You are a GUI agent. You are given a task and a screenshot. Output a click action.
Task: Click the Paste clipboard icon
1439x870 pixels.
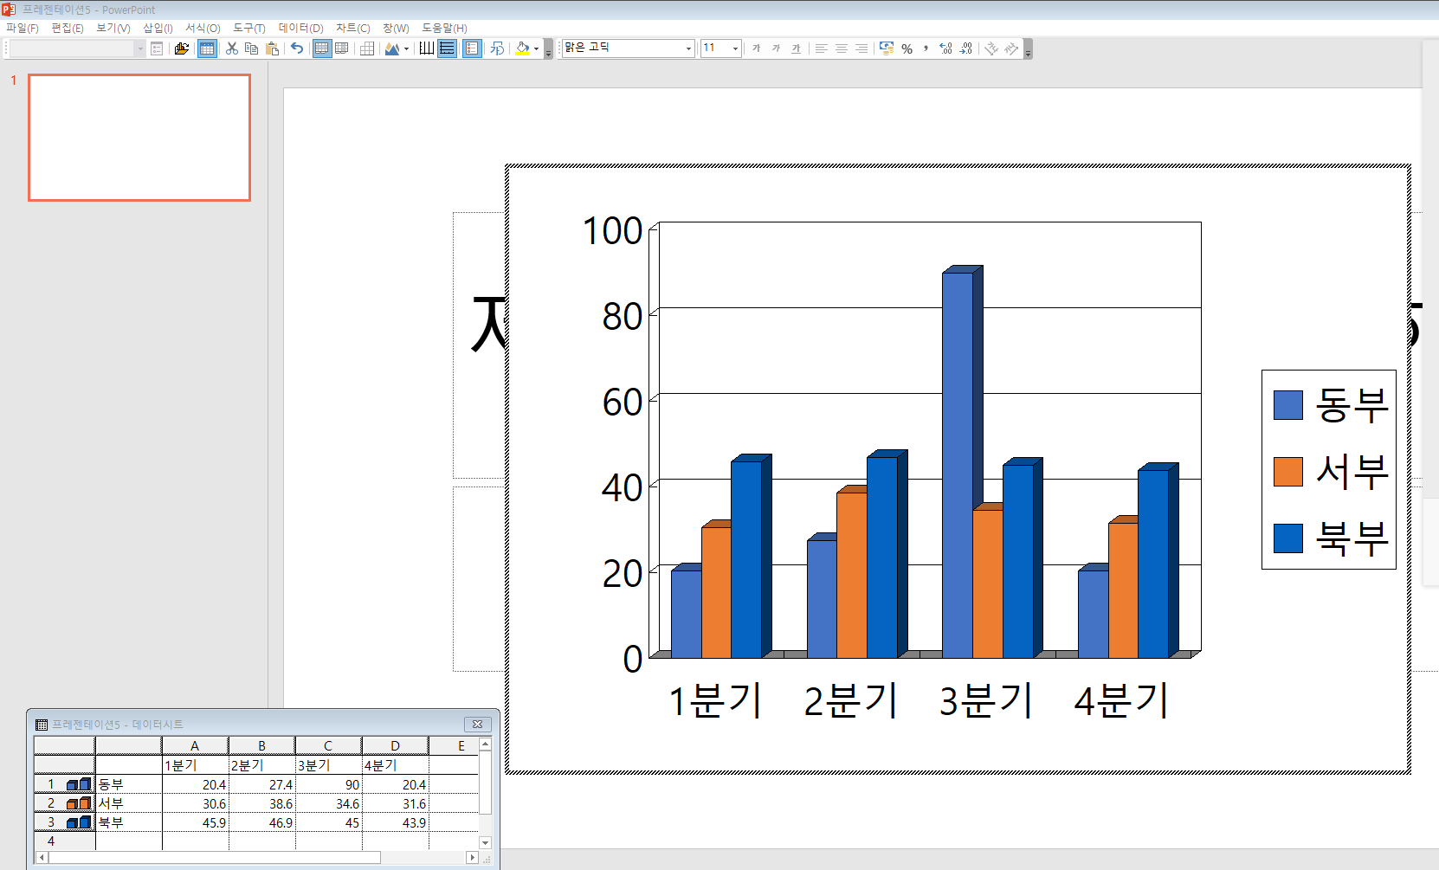click(272, 48)
